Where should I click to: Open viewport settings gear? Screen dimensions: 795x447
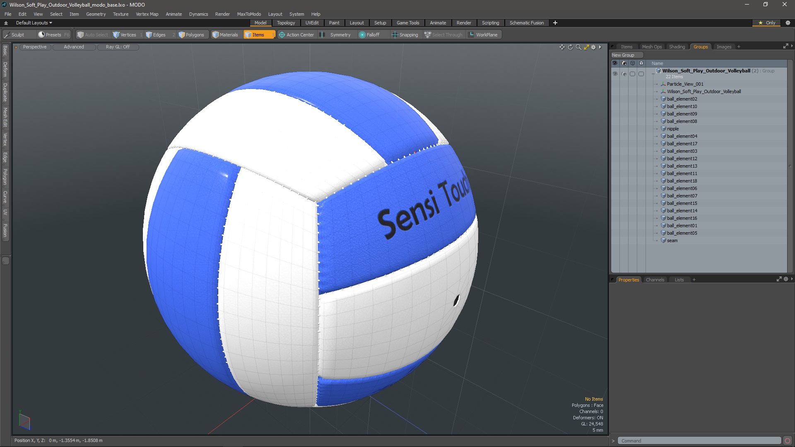[x=593, y=47]
